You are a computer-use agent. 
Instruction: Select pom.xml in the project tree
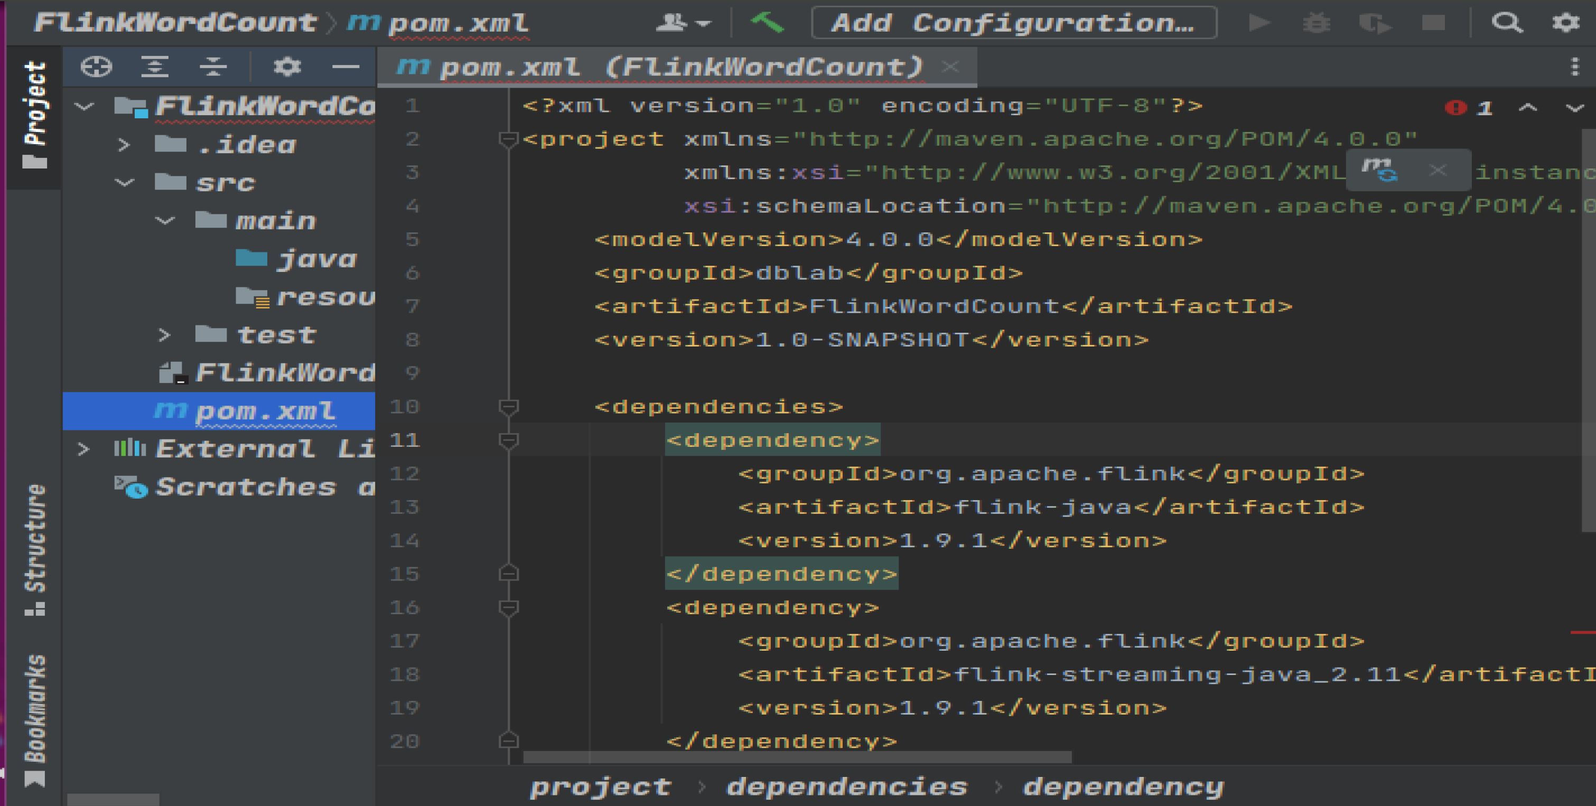pyautogui.click(x=265, y=411)
